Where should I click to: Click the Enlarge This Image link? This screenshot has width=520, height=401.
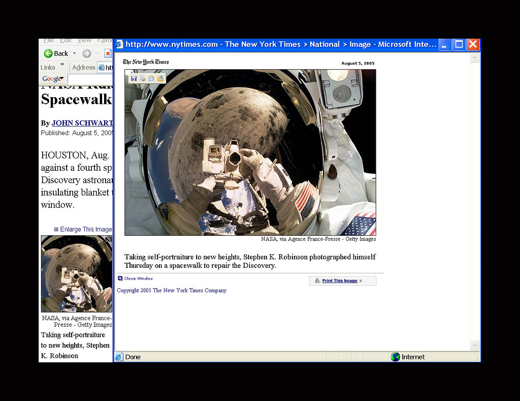tap(86, 229)
